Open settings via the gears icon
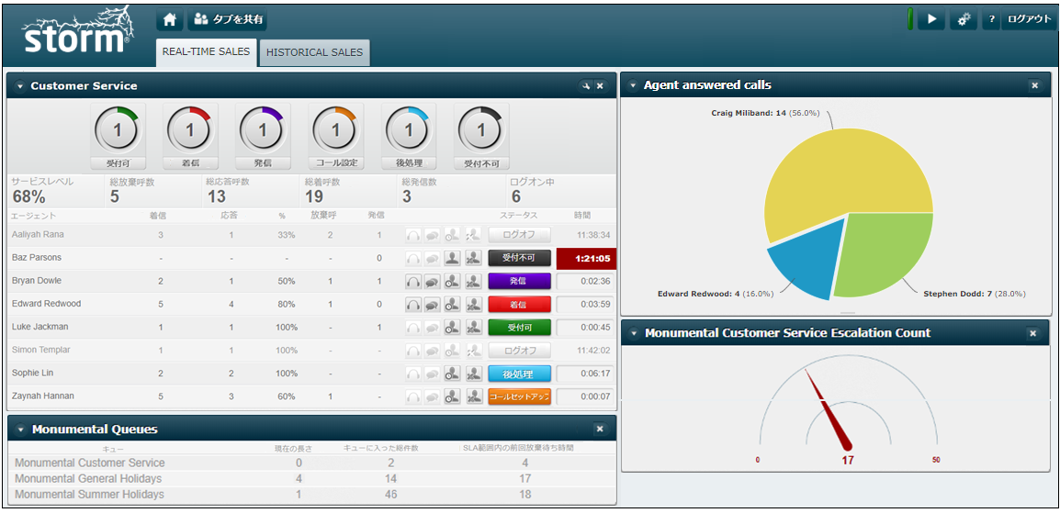1060x513 pixels. 964,19
